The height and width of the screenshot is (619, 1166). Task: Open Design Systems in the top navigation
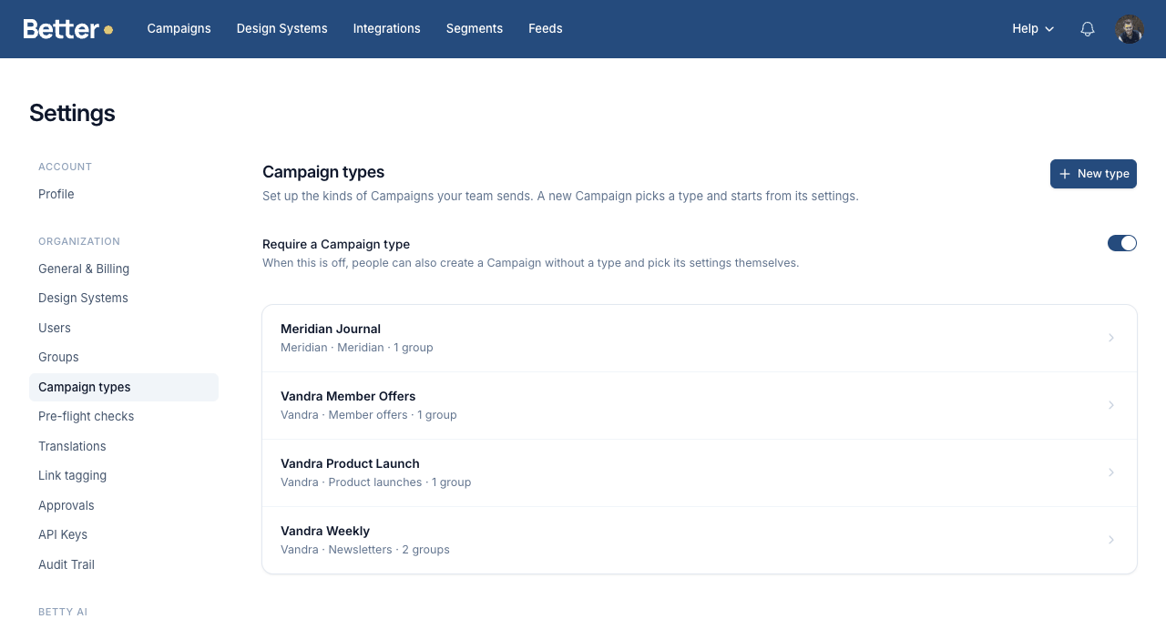click(x=282, y=29)
